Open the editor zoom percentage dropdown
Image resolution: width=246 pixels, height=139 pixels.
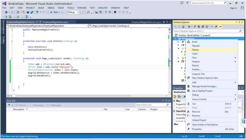12,96
